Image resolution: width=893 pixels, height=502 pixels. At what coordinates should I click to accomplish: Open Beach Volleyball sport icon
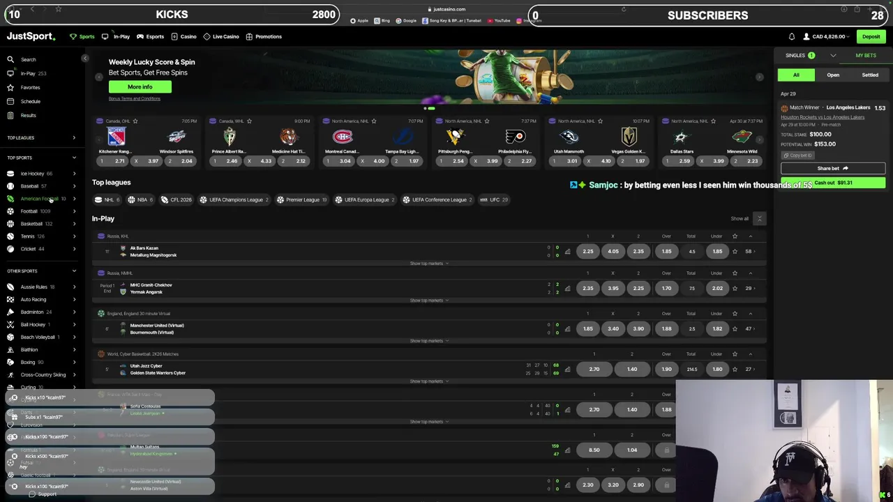[x=10, y=337]
